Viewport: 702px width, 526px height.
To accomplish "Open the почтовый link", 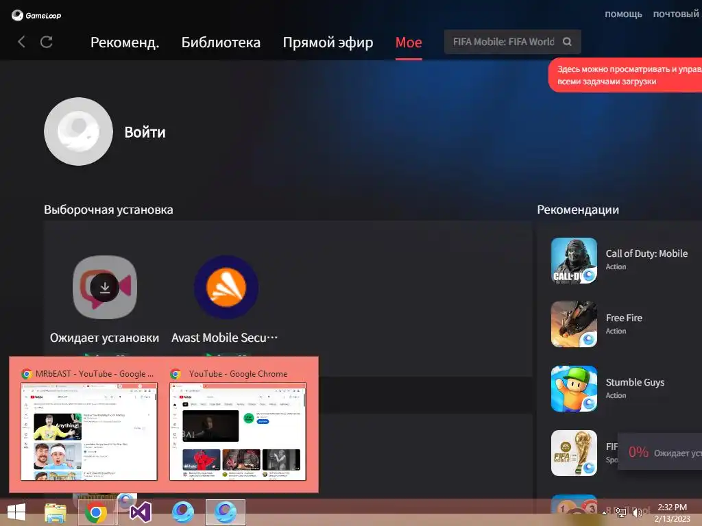I will tap(676, 14).
